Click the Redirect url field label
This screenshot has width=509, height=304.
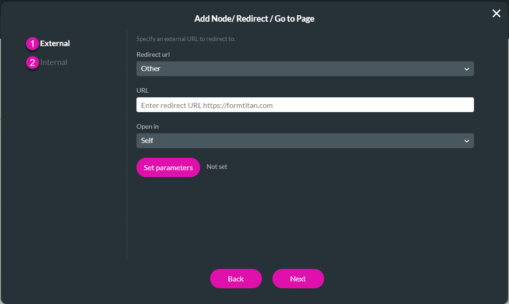coord(153,54)
